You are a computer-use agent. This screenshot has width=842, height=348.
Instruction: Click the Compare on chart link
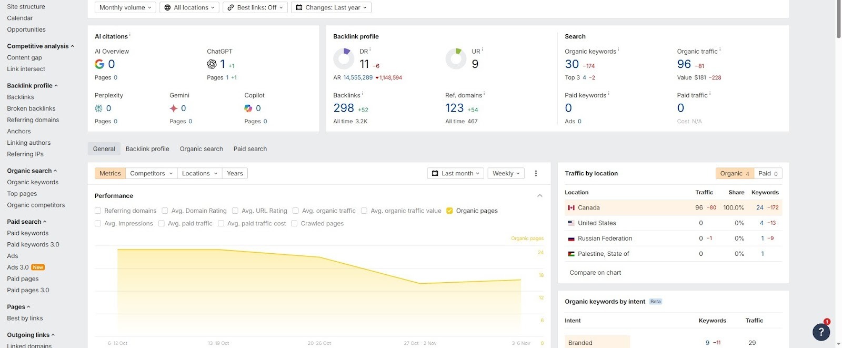click(x=595, y=273)
